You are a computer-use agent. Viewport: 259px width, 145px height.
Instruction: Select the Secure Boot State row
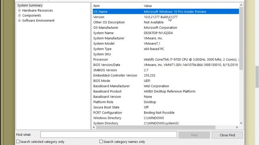pos(166,107)
